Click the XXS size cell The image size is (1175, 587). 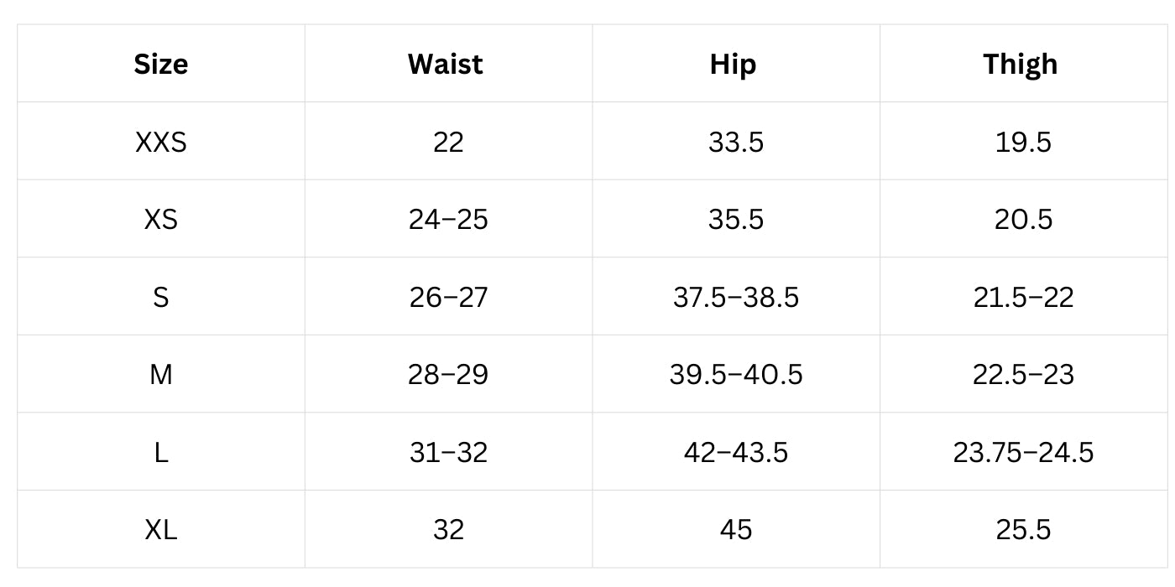click(x=161, y=142)
